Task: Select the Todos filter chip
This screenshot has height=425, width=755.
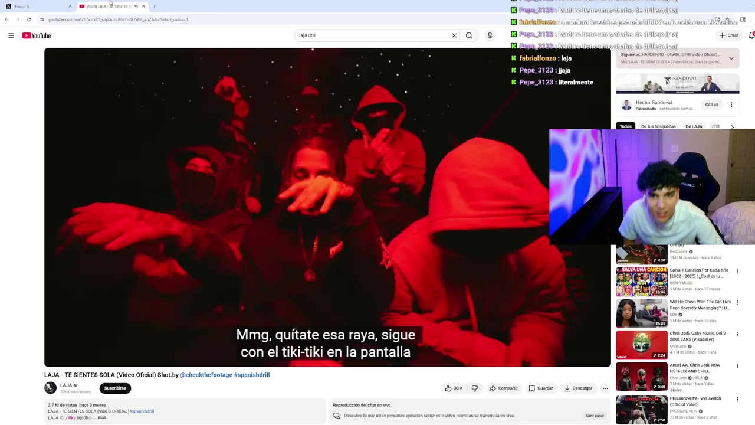Action: pos(625,126)
